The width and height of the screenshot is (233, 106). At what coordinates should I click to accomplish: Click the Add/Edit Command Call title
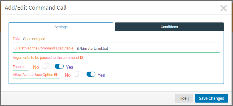tap(35, 8)
